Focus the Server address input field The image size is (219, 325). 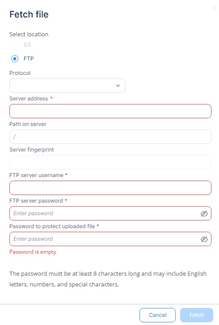pyautogui.click(x=110, y=111)
